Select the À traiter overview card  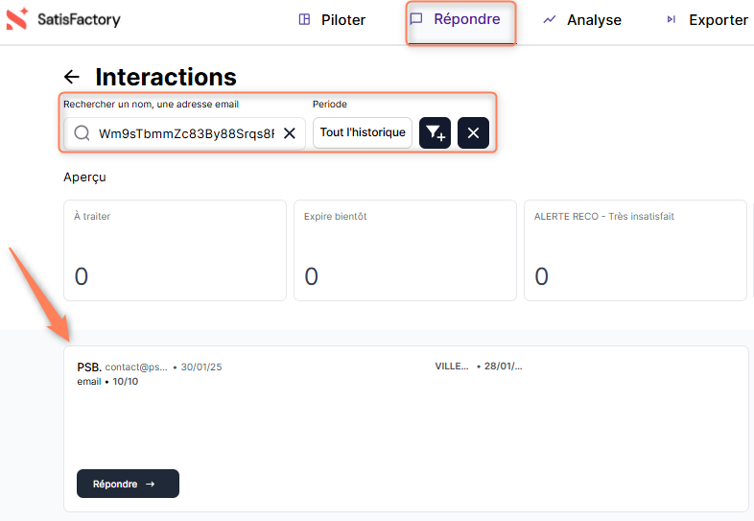[x=175, y=249]
